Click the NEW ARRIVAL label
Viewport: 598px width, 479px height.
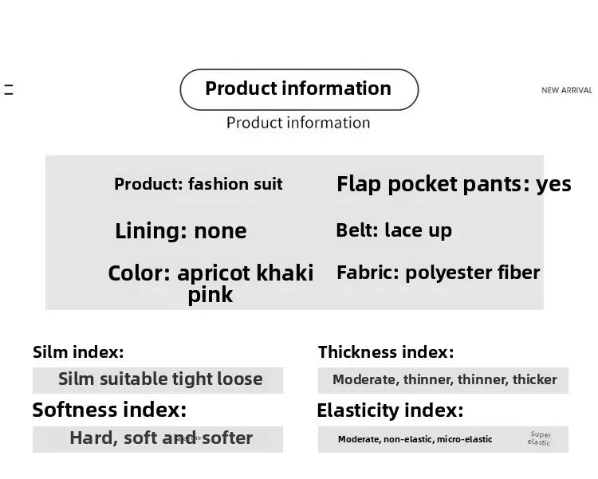(x=567, y=90)
